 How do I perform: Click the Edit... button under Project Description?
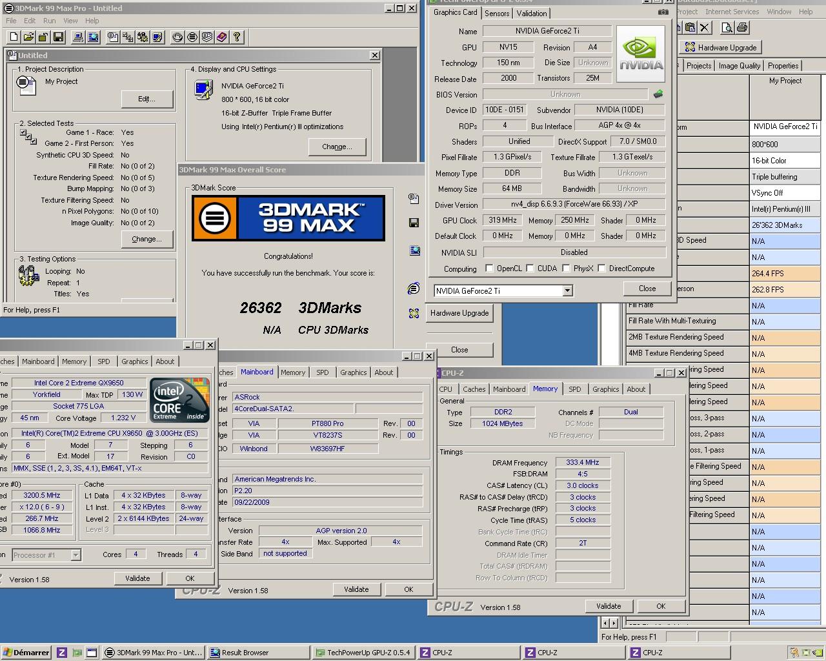tap(146, 99)
